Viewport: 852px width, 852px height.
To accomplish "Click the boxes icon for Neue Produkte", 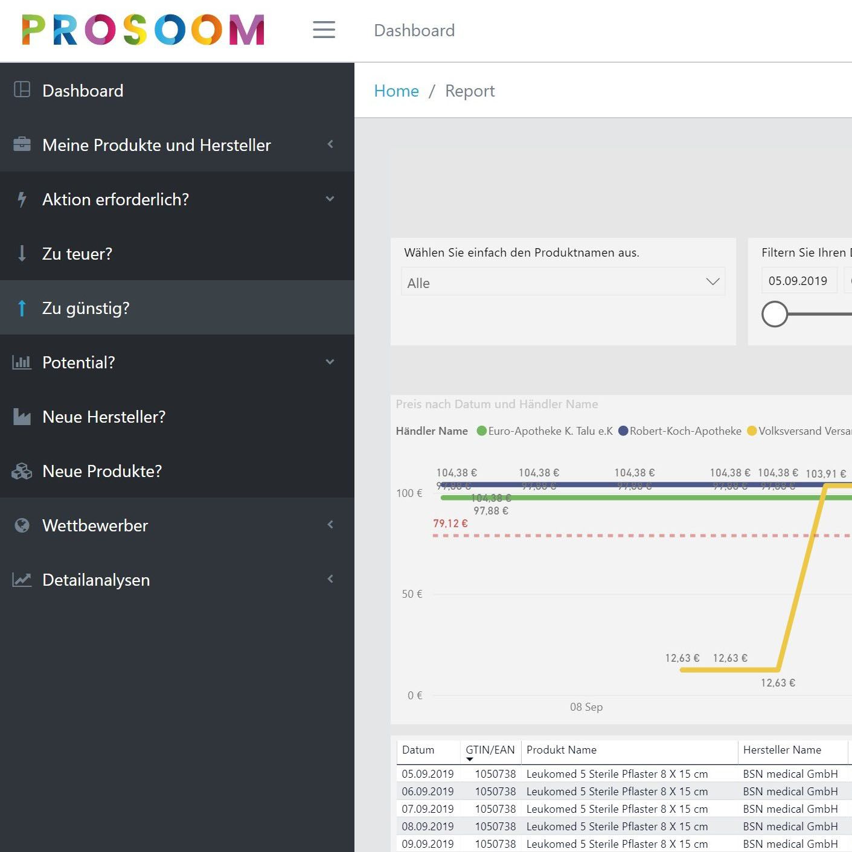I will click(x=22, y=471).
